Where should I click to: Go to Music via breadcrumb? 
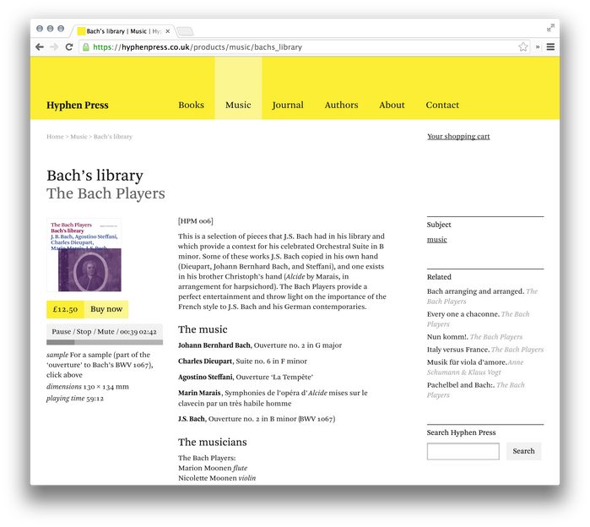point(78,137)
